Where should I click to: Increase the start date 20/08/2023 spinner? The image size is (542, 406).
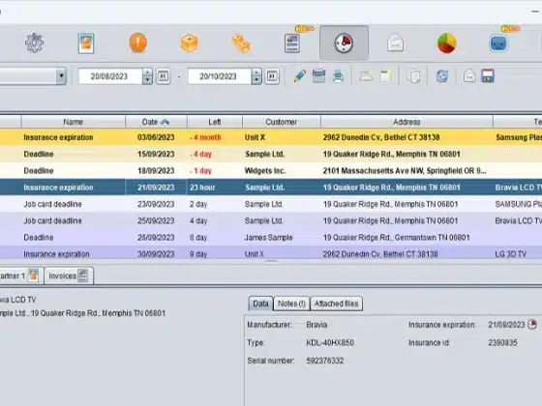point(147,72)
